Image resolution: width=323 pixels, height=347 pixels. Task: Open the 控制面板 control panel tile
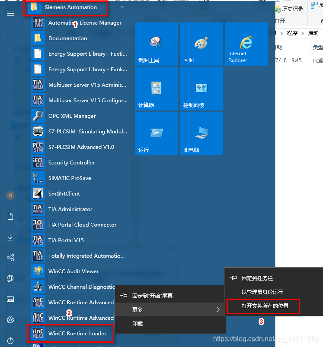point(201,89)
